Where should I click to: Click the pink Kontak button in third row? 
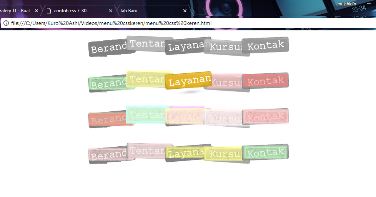(265, 117)
